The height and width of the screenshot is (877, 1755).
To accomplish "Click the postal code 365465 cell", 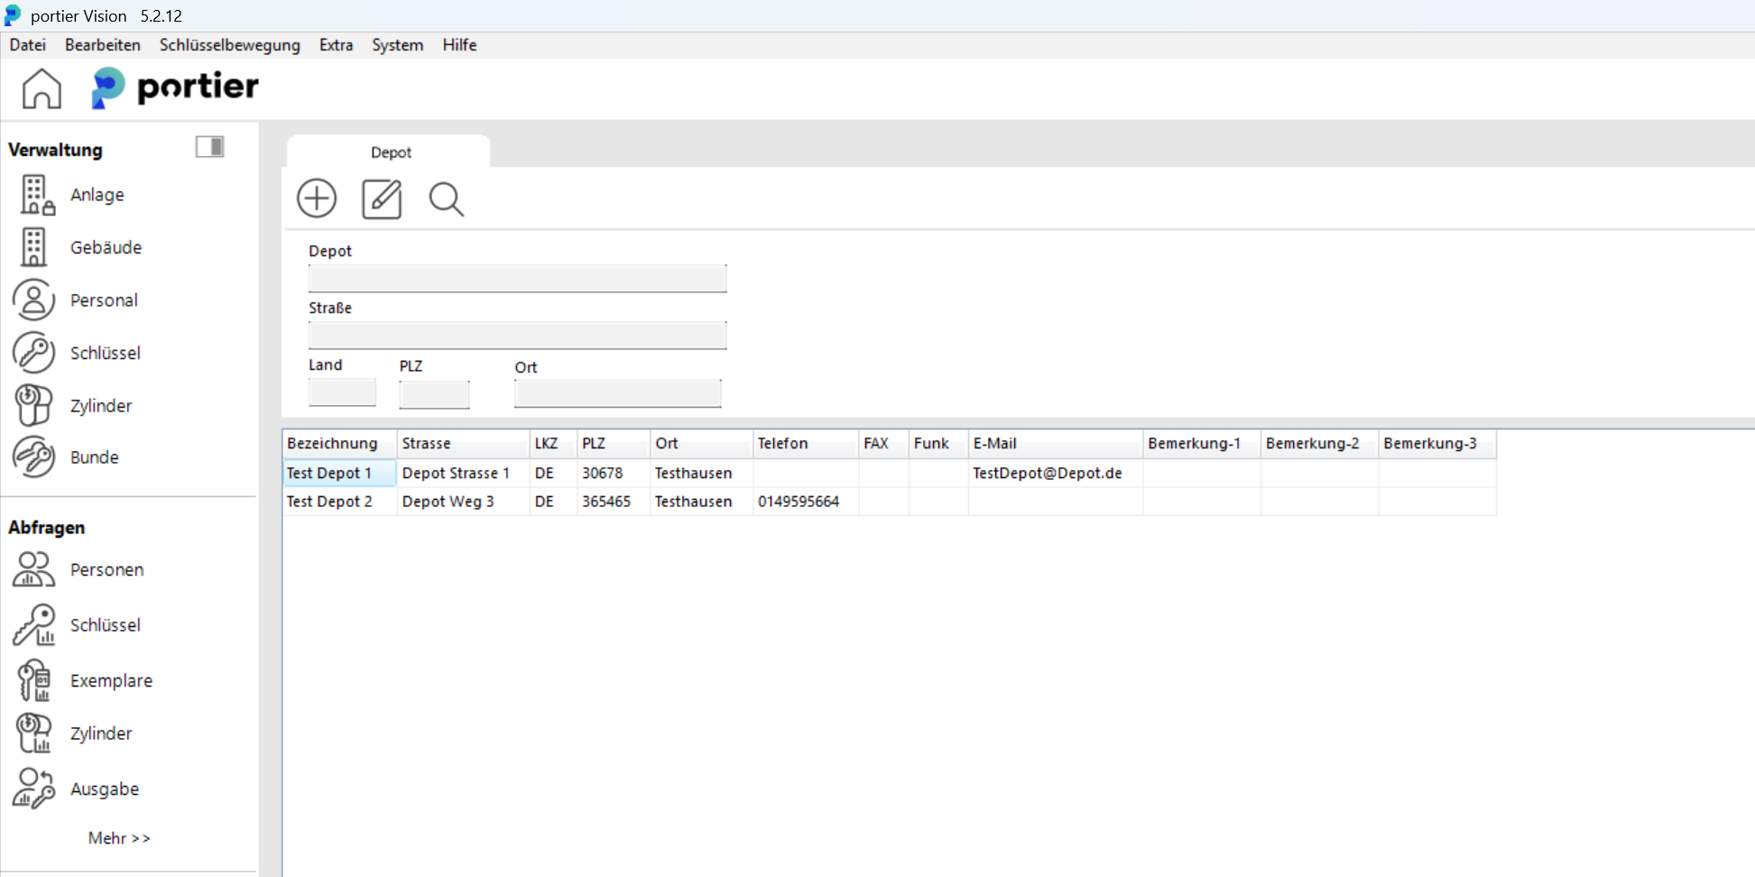I will pos(614,502).
